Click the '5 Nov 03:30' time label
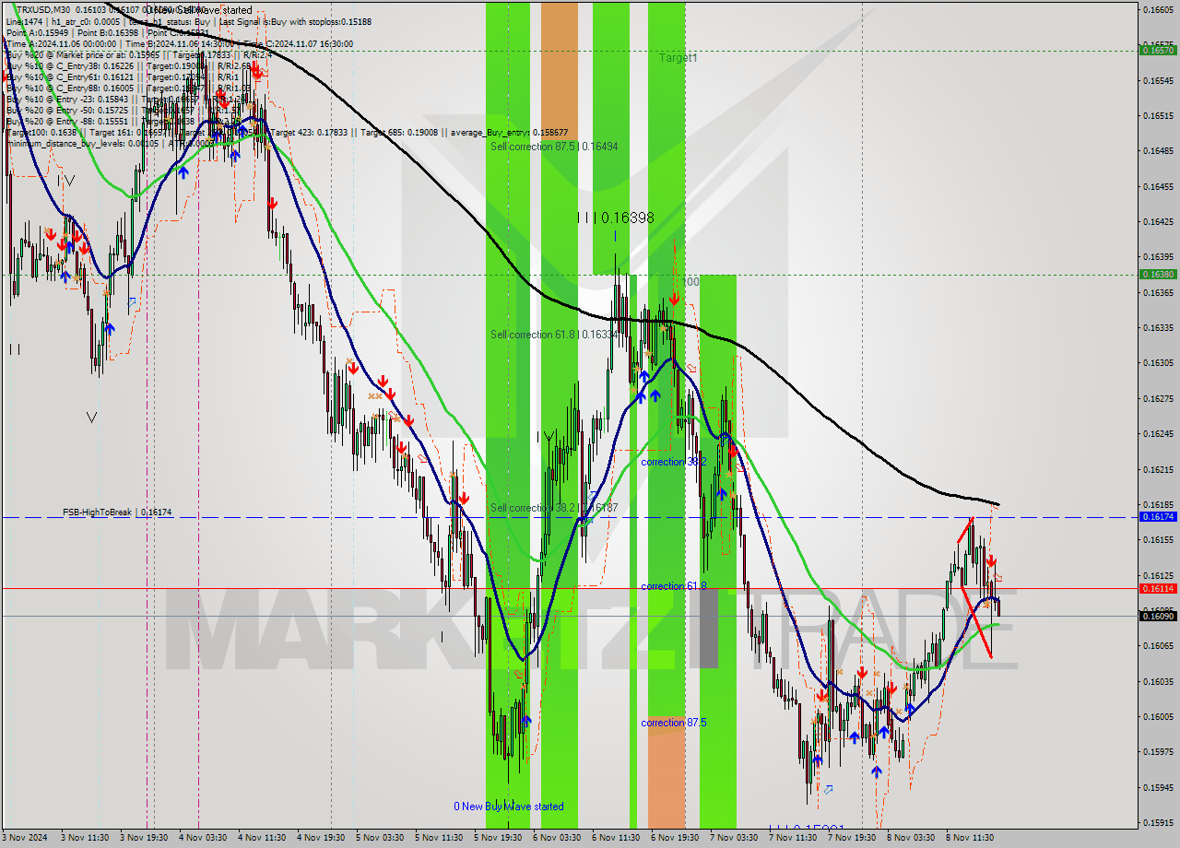 click(380, 838)
